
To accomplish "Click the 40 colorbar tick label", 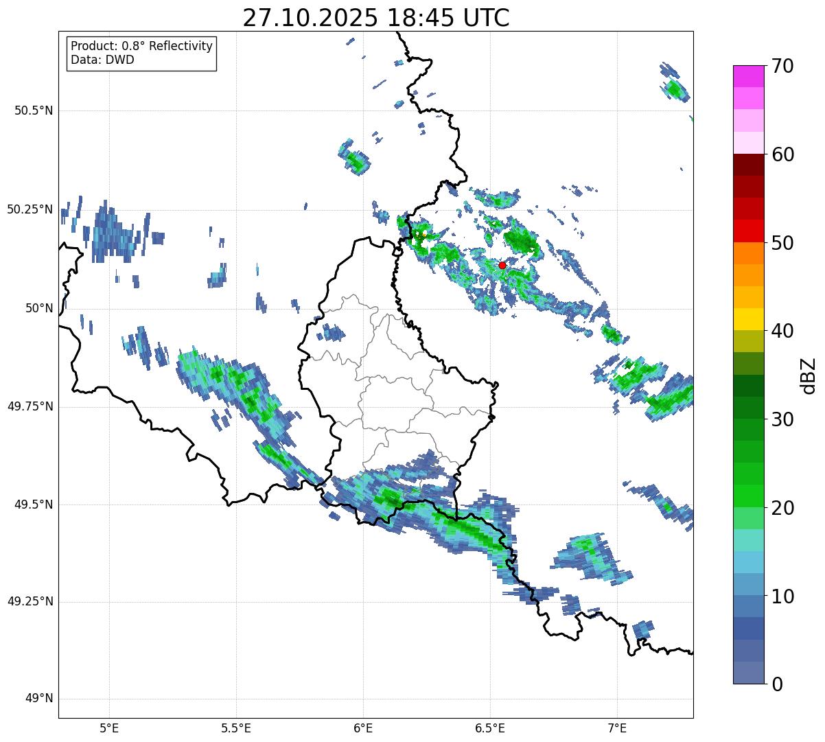I will 782,331.
